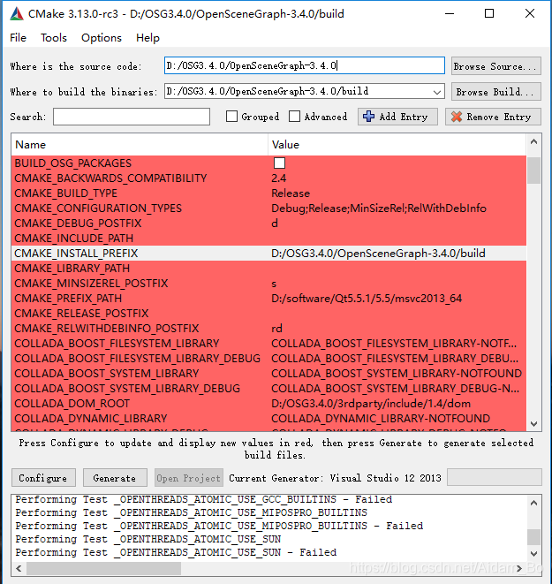Viewport: 552px width, 584px height.
Task: Select the CMAKE_BUILD_TYPE entry
Action: pyautogui.click(x=66, y=193)
